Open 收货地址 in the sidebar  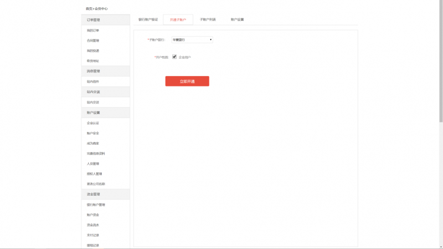point(93,61)
